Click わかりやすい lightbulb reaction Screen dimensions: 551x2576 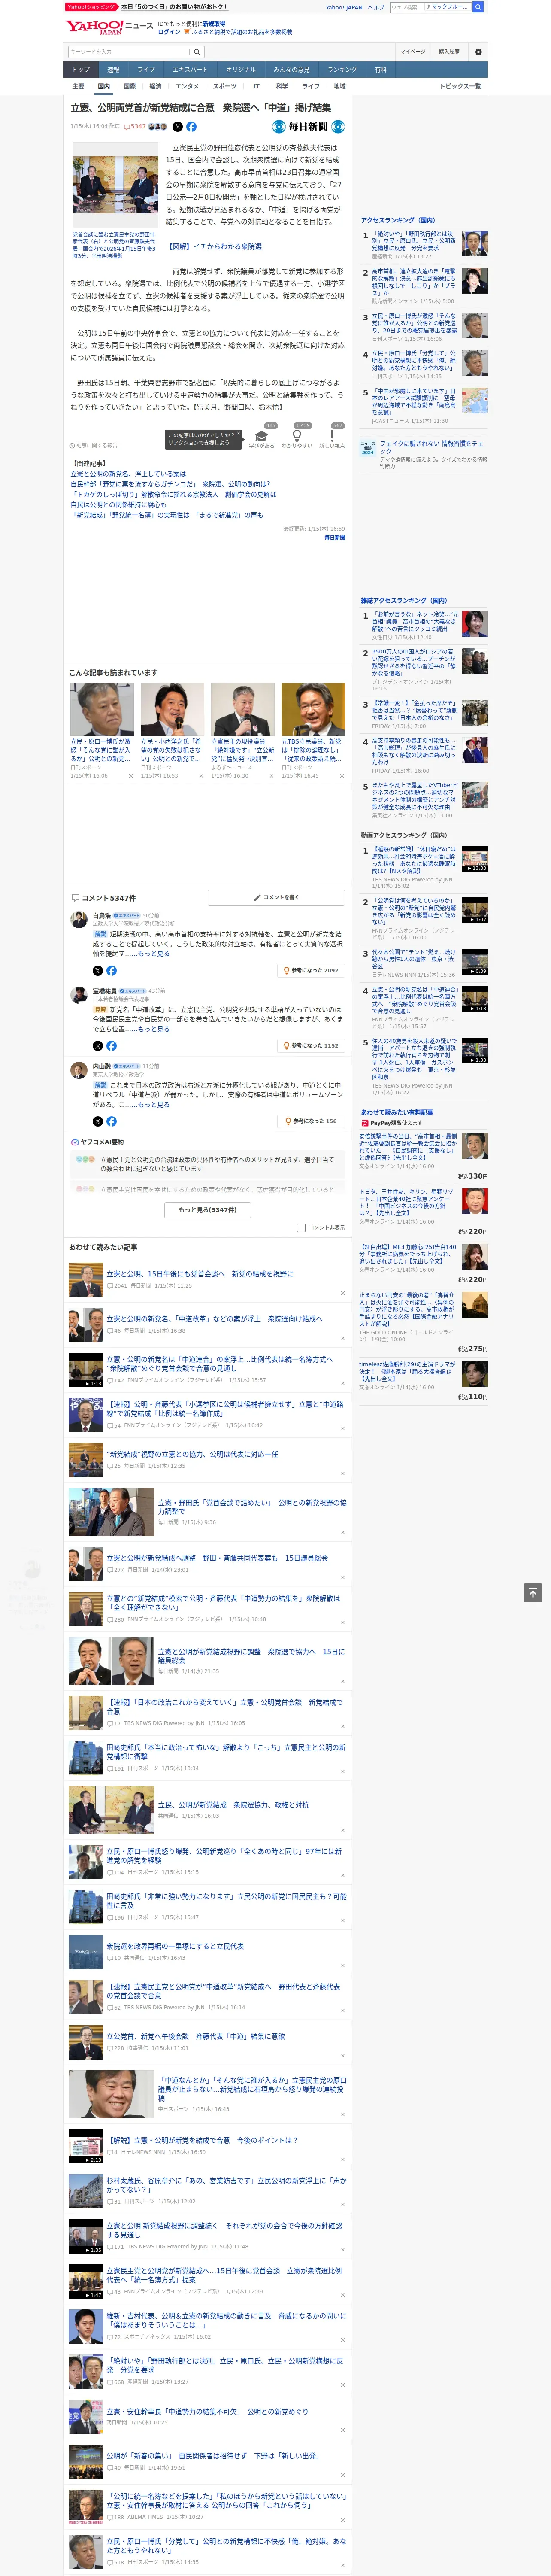coord(296,438)
